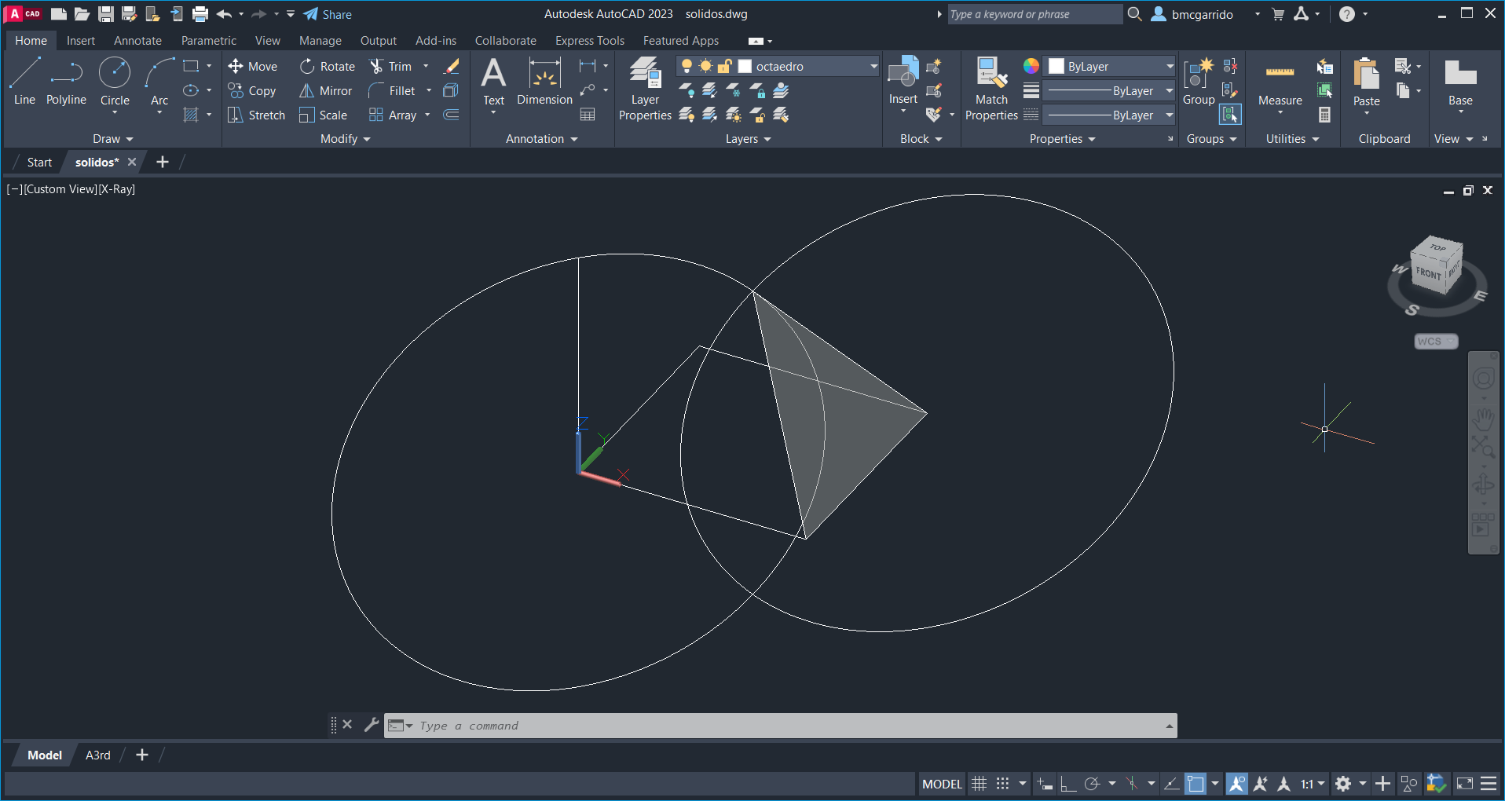
Task: Open the ByLayer object color dropdown
Action: 1169,67
